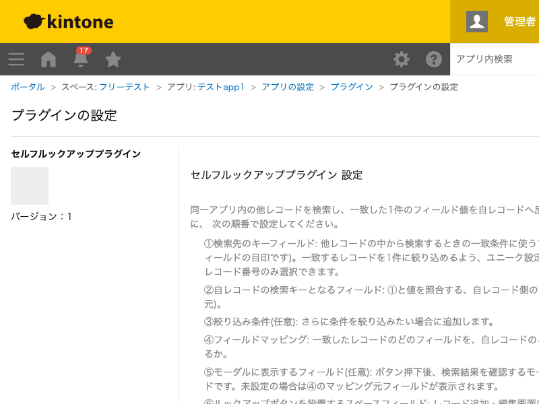The image size is (539, 404).
Task: Follow the テストapp1 breadcrumb link
Action: (221, 87)
